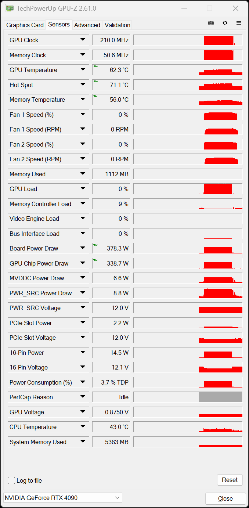Switch to the Advanced tab
This screenshot has height=508, width=249.
[87, 25]
